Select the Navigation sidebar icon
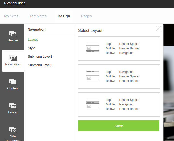Viewport: 174px width, 141px height. tap(13, 58)
